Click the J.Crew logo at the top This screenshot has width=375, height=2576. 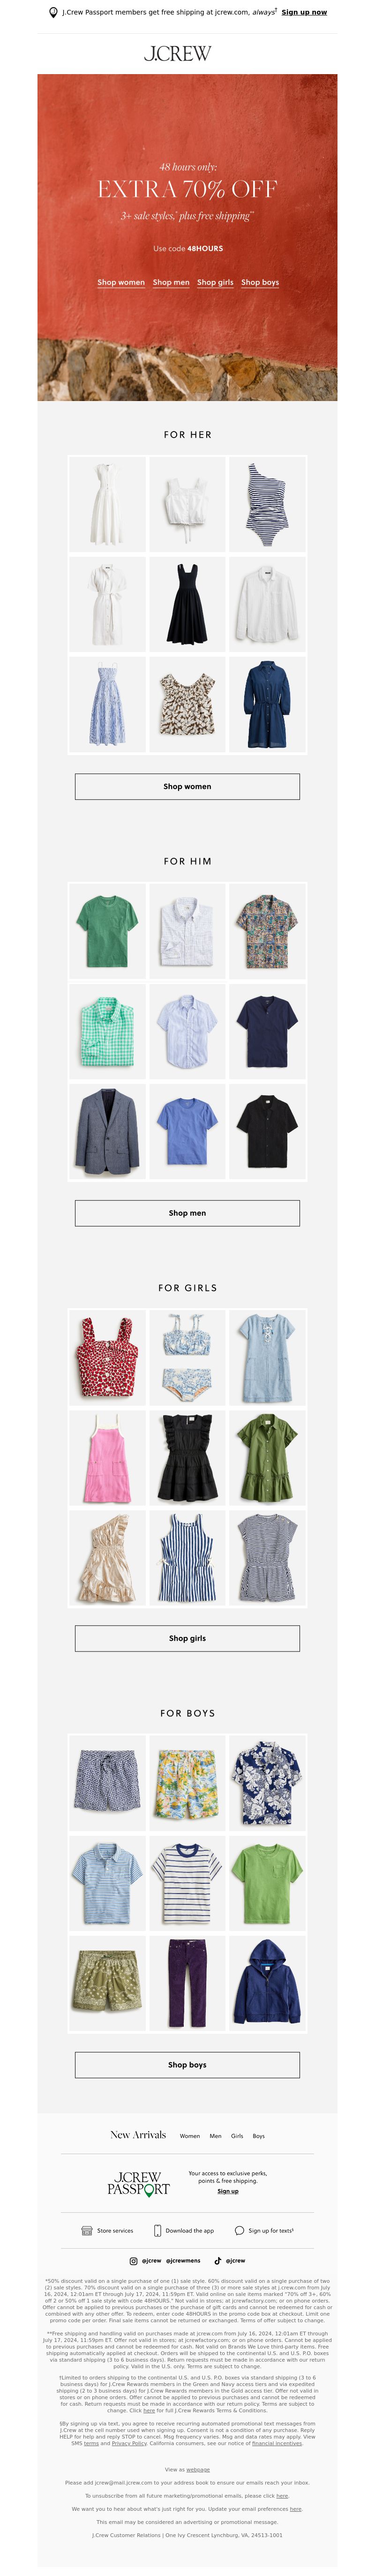pyautogui.click(x=178, y=53)
